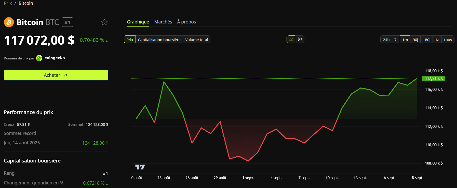Click the 10 sept. date on time axis
The height and width of the screenshot is (188, 457).
(332, 178)
